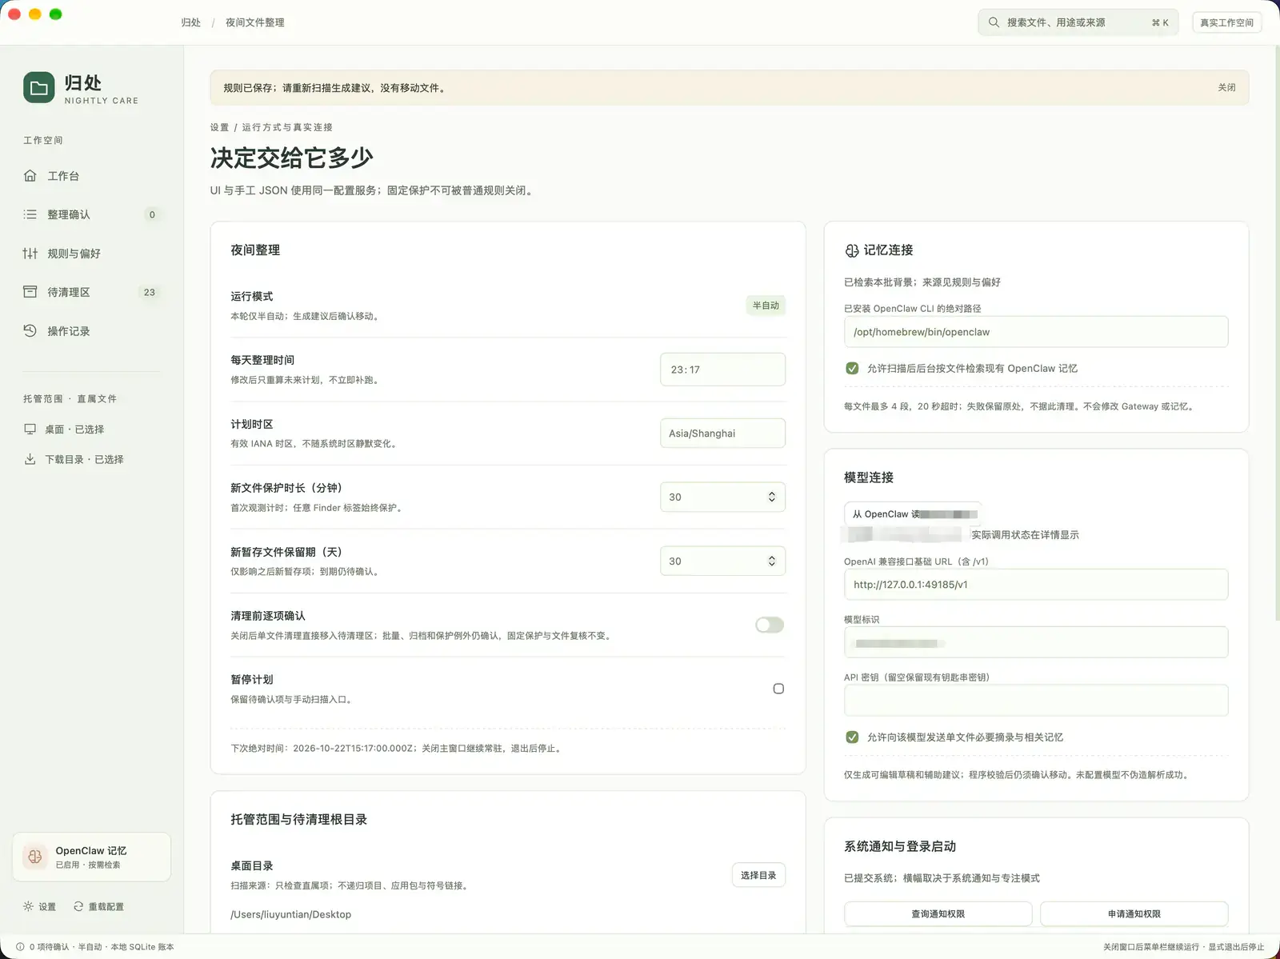Select 整理确认 in sidebar menu

pyautogui.click(x=92, y=214)
